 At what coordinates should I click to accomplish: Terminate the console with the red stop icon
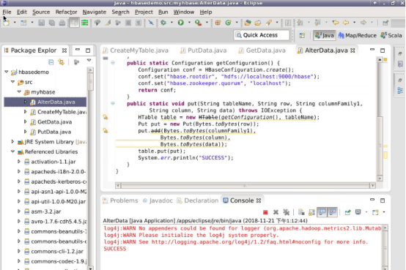click(x=265, y=212)
